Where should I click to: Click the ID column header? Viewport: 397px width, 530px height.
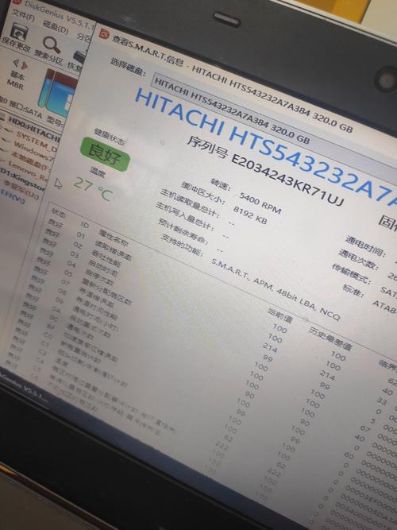pyautogui.click(x=85, y=225)
